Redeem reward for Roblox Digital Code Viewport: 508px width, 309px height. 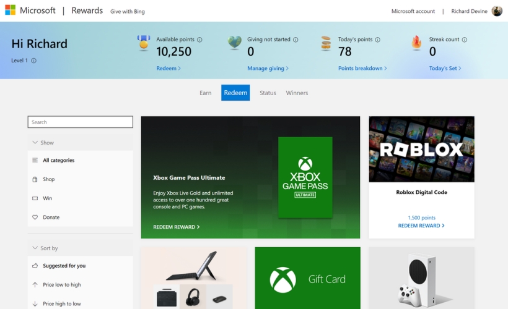pyautogui.click(x=421, y=226)
